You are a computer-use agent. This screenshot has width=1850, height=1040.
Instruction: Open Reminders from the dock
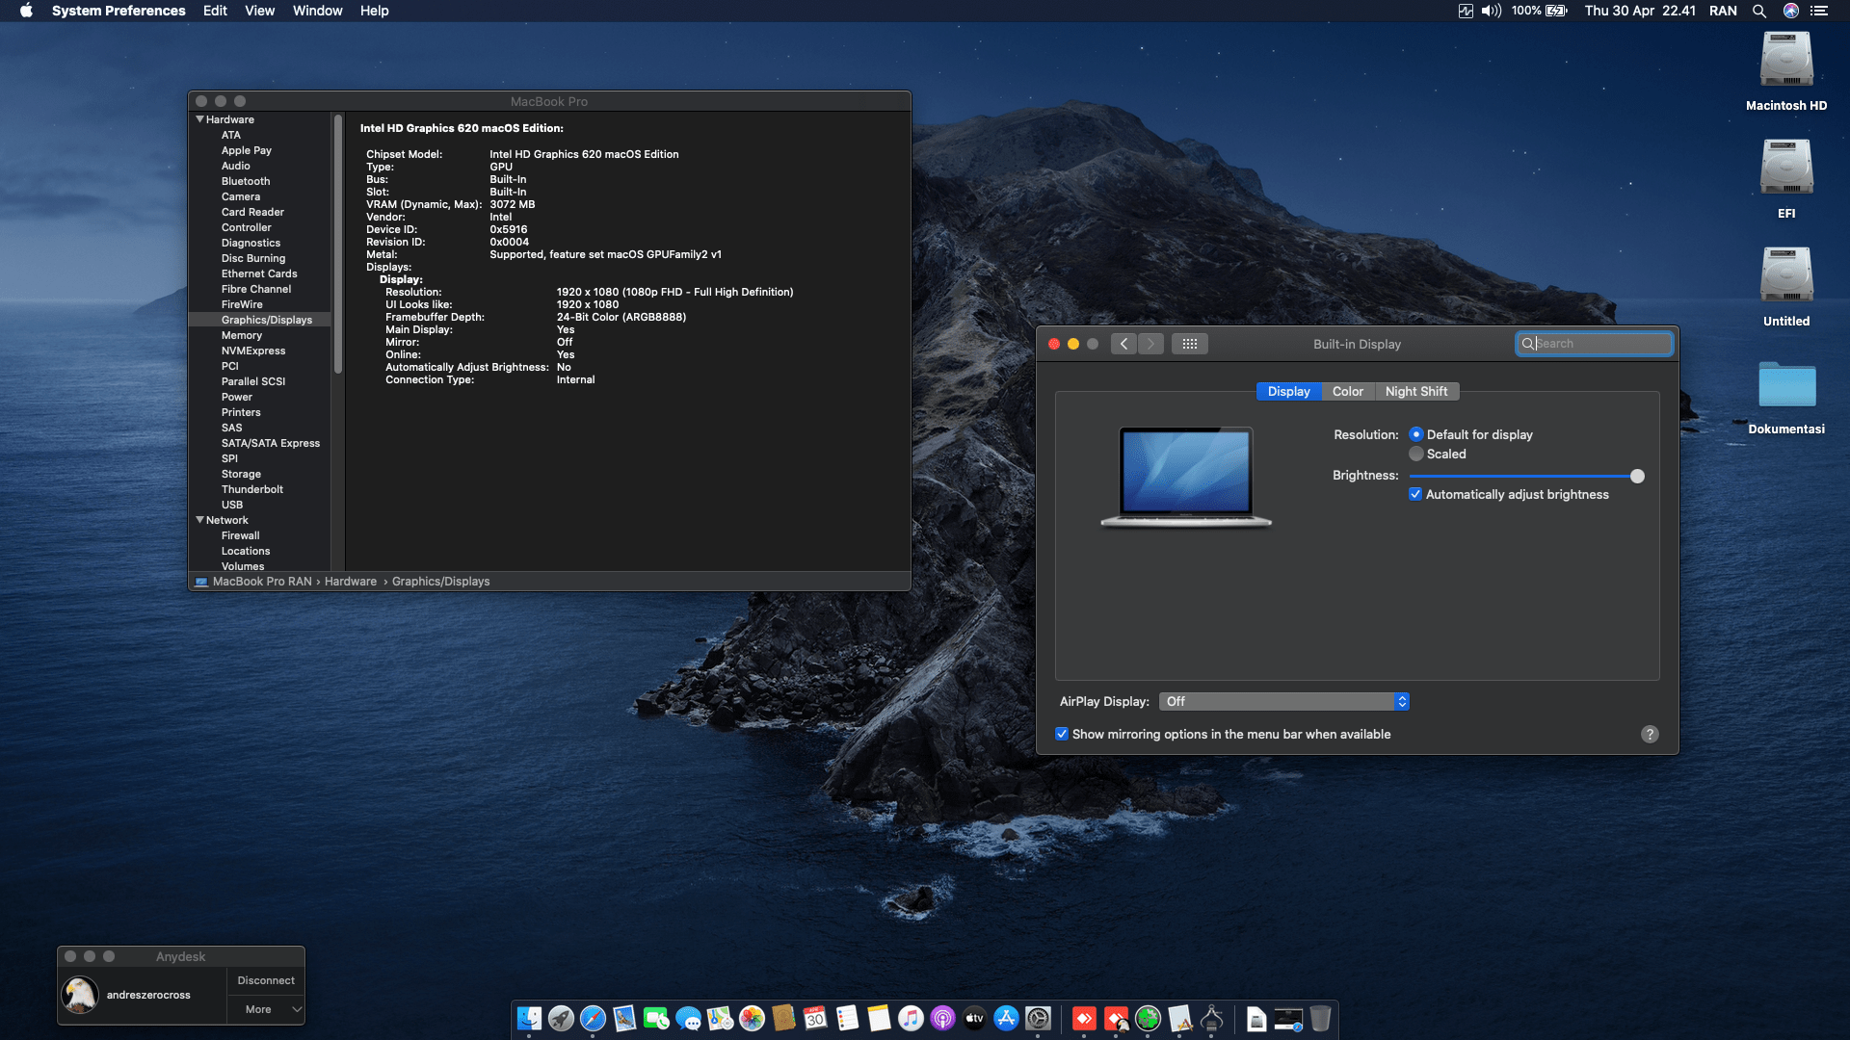point(847,1018)
